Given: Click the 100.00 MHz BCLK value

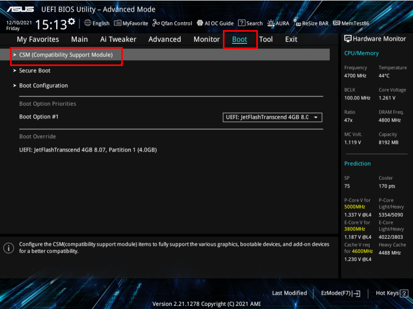Looking at the screenshot, I should pos(357,98).
